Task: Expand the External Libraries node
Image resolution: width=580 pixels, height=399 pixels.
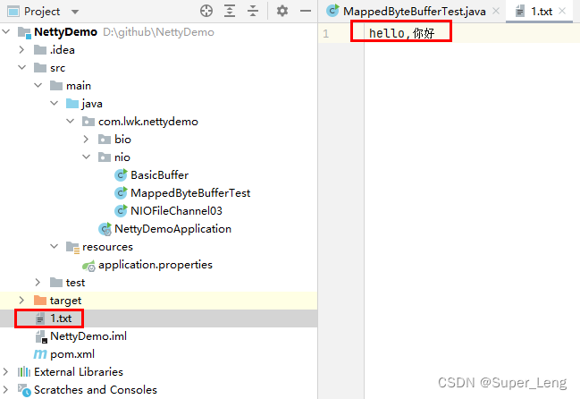Action: click(x=7, y=372)
